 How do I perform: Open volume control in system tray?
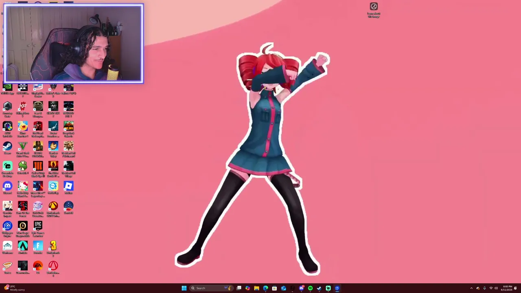coord(496,288)
